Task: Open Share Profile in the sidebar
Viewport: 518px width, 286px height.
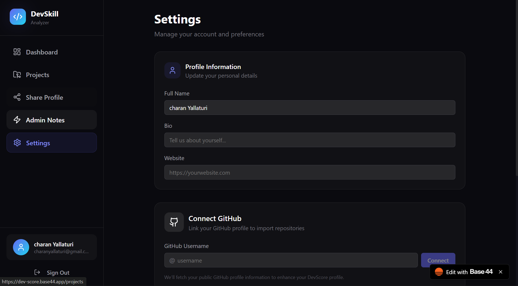Action: pos(45,98)
